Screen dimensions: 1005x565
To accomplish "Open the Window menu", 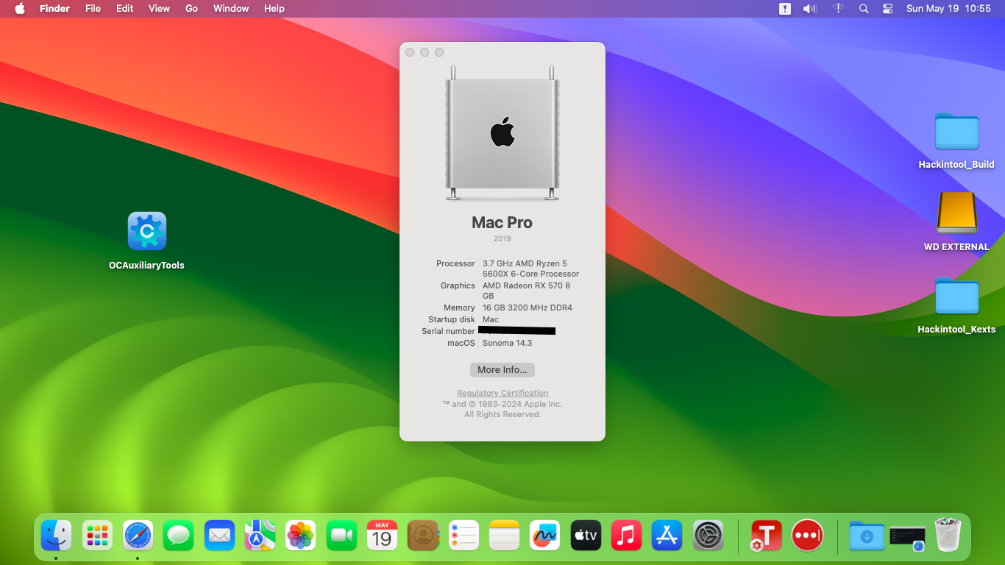I will pyautogui.click(x=231, y=9).
